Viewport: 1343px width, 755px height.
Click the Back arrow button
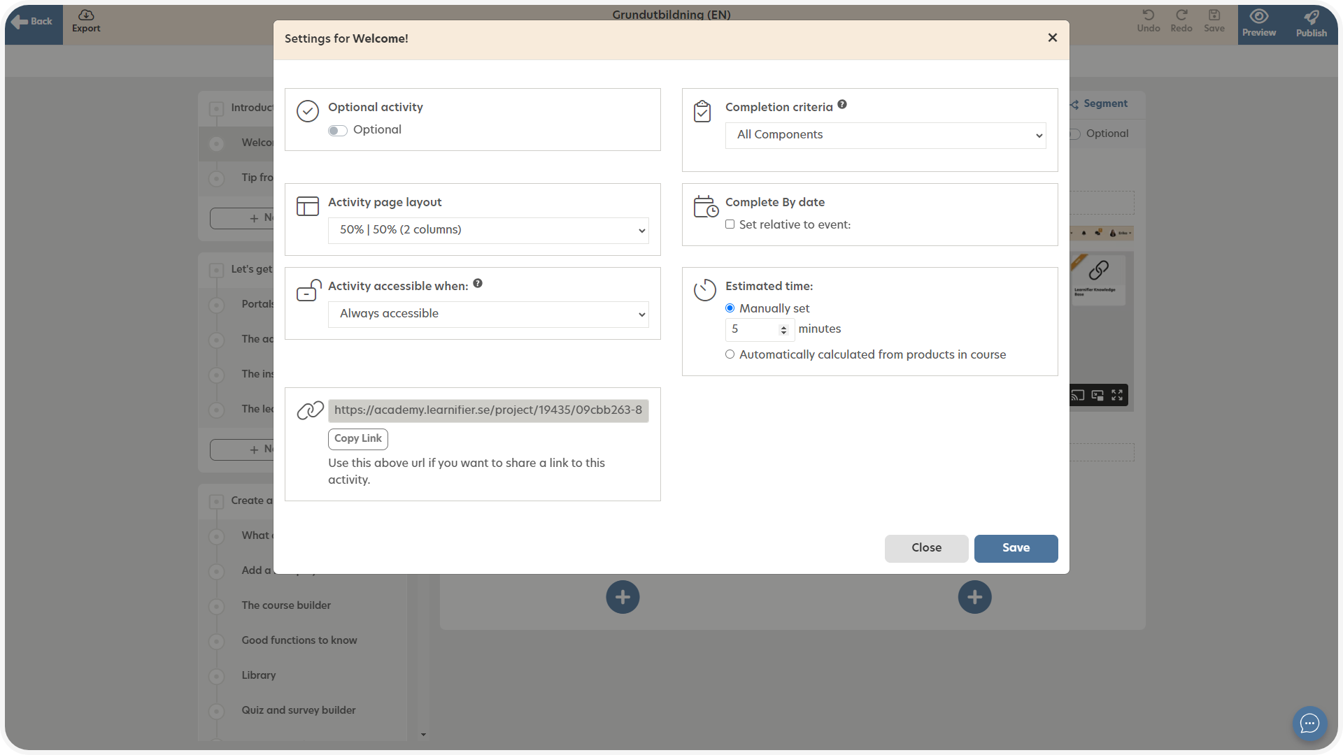(x=33, y=22)
